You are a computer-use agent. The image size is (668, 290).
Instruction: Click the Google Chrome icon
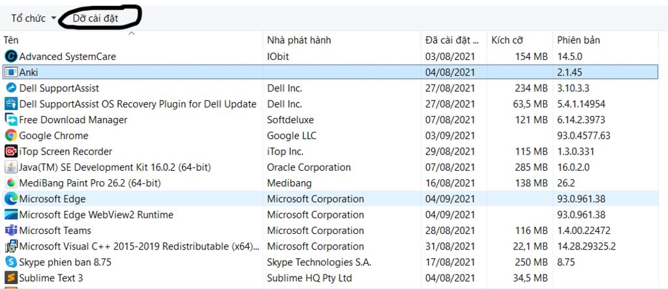point(11,136)
